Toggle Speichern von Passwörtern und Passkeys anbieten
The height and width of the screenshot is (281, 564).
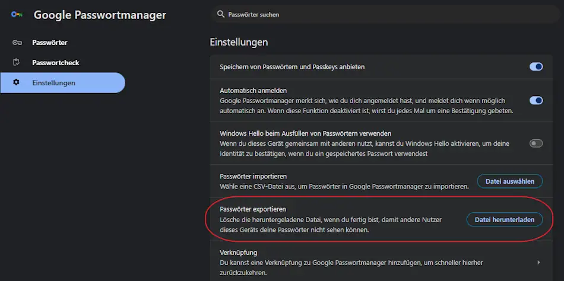[x=536, y=67]
